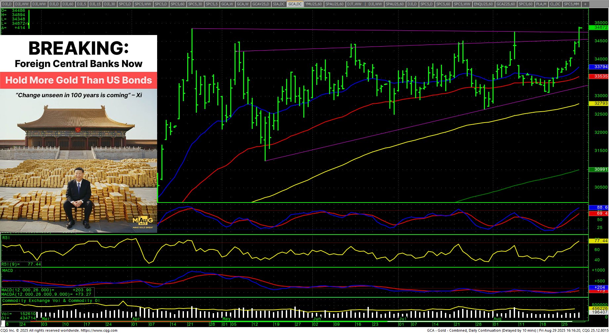This screenshot has height=333, width=609.
Task: Select the GCAZ25,60 chart tab
Action: pos(506,4)
